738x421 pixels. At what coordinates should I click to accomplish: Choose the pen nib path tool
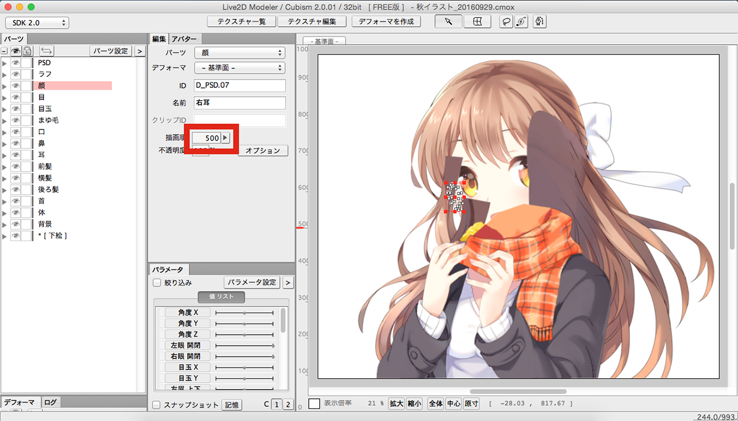539,22
